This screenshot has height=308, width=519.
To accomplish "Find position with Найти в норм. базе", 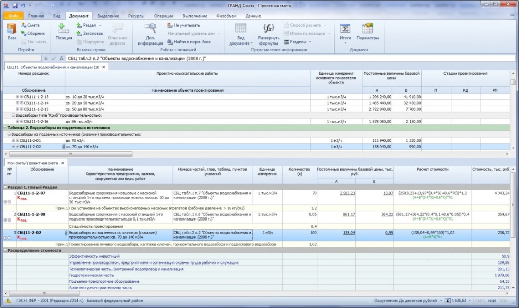I will [189, 42].
